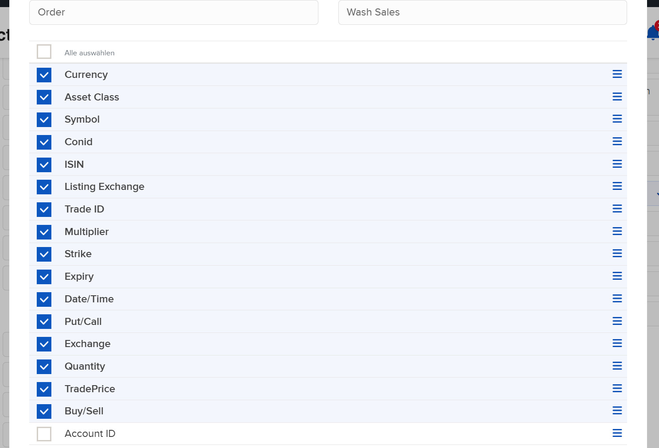Toggle the Buy/Sell checkbox off
Viewport: 659px width, 448px height.
[x=44, y=411]
